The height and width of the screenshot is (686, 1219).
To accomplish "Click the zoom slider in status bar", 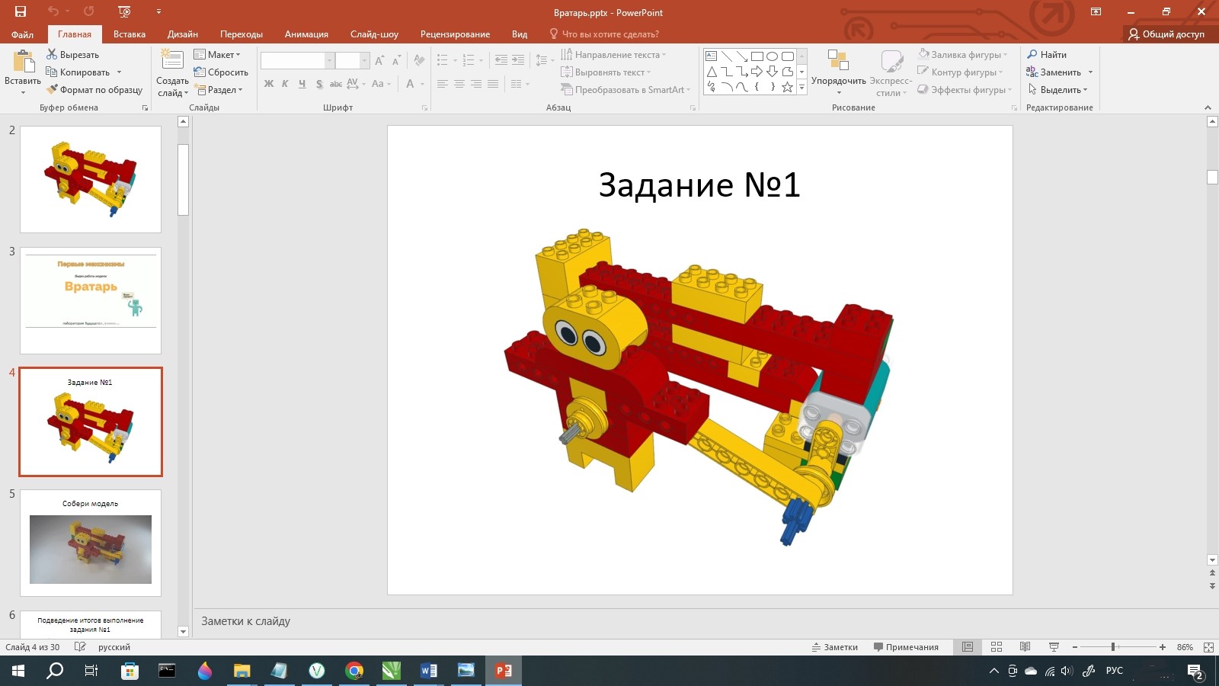I will (x=1113, y=647).
